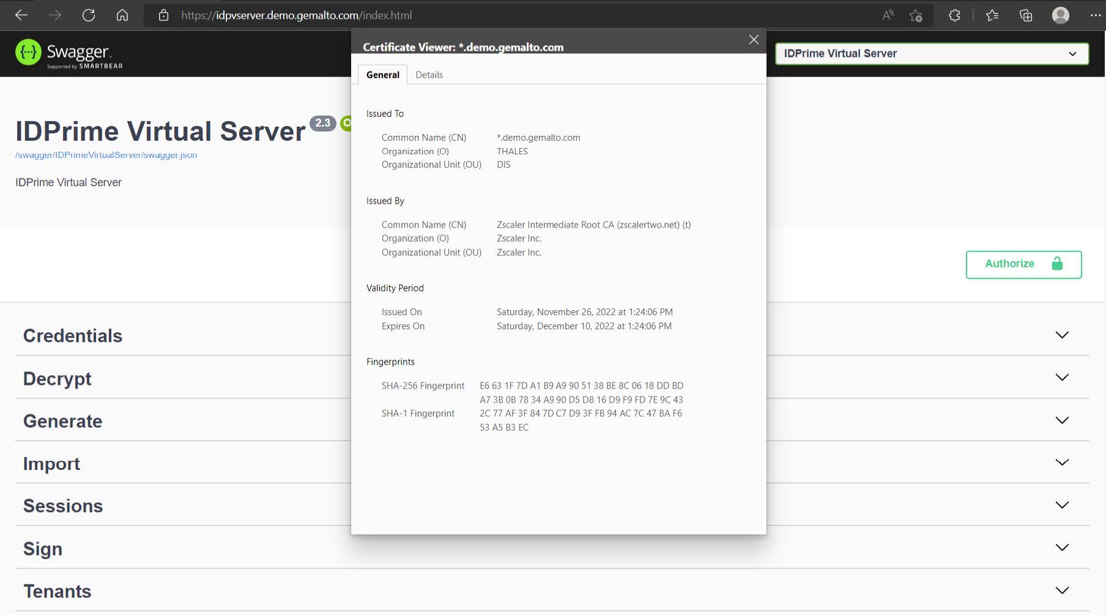Select the DIS organizational unit value
This screenshot has height=615, width=1106.
(503, 165)
